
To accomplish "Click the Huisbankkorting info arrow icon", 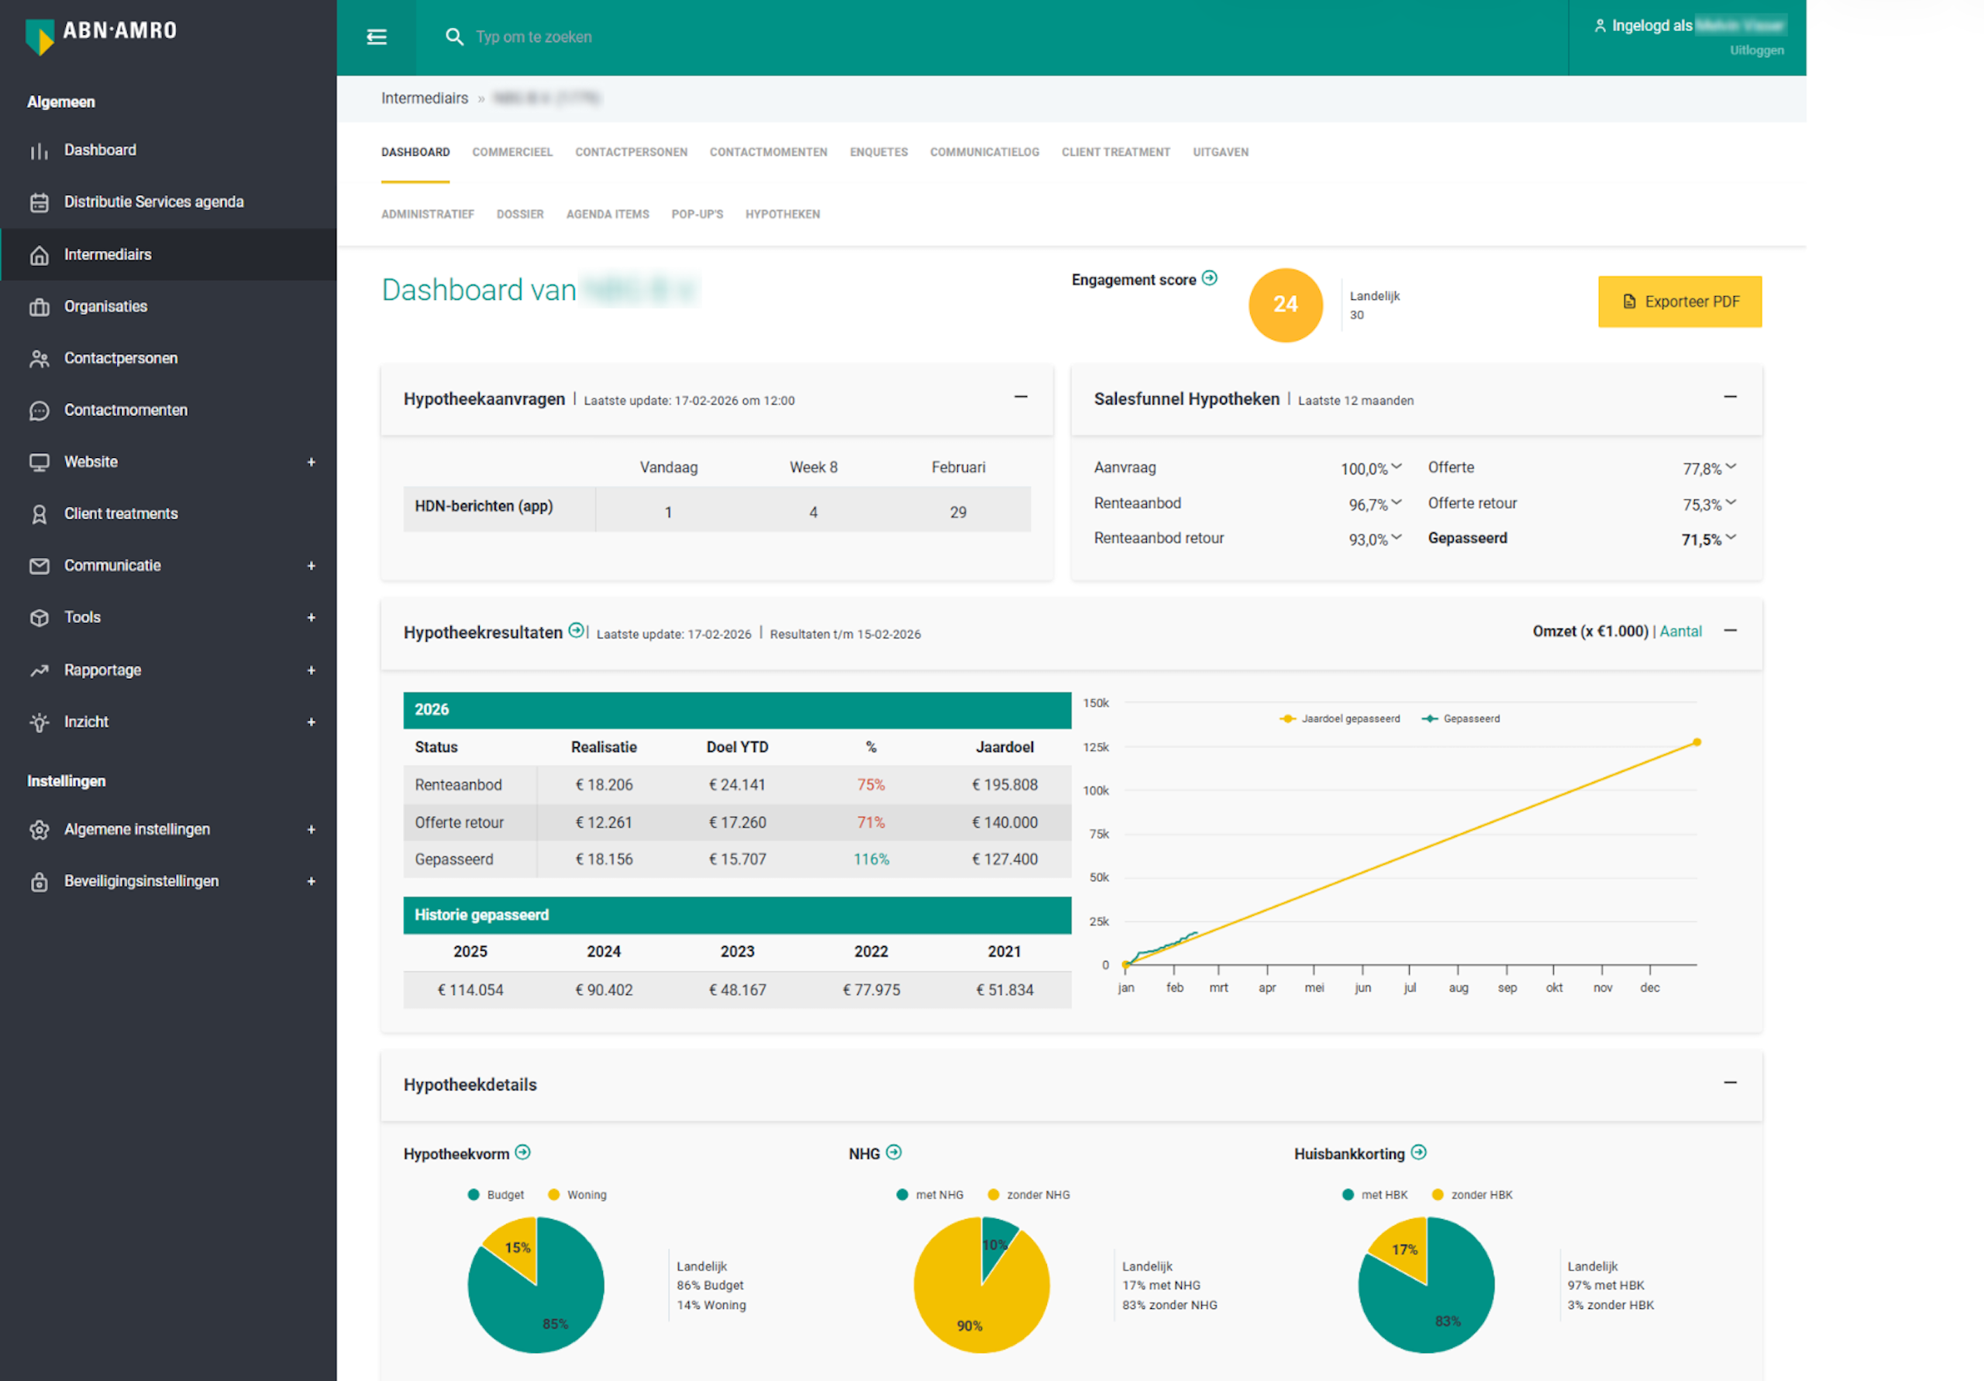I will pos(1418,1152).
